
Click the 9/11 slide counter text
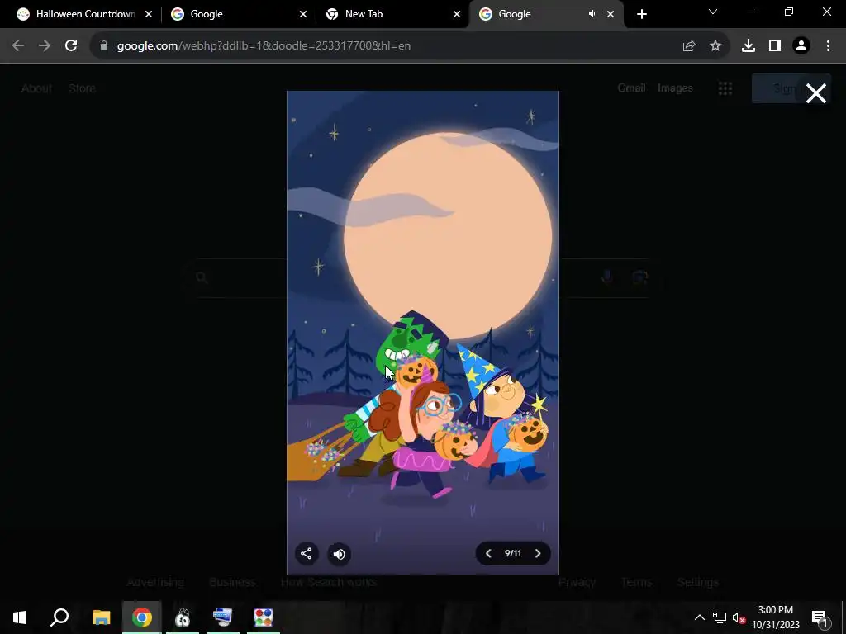tap(513, 554)
